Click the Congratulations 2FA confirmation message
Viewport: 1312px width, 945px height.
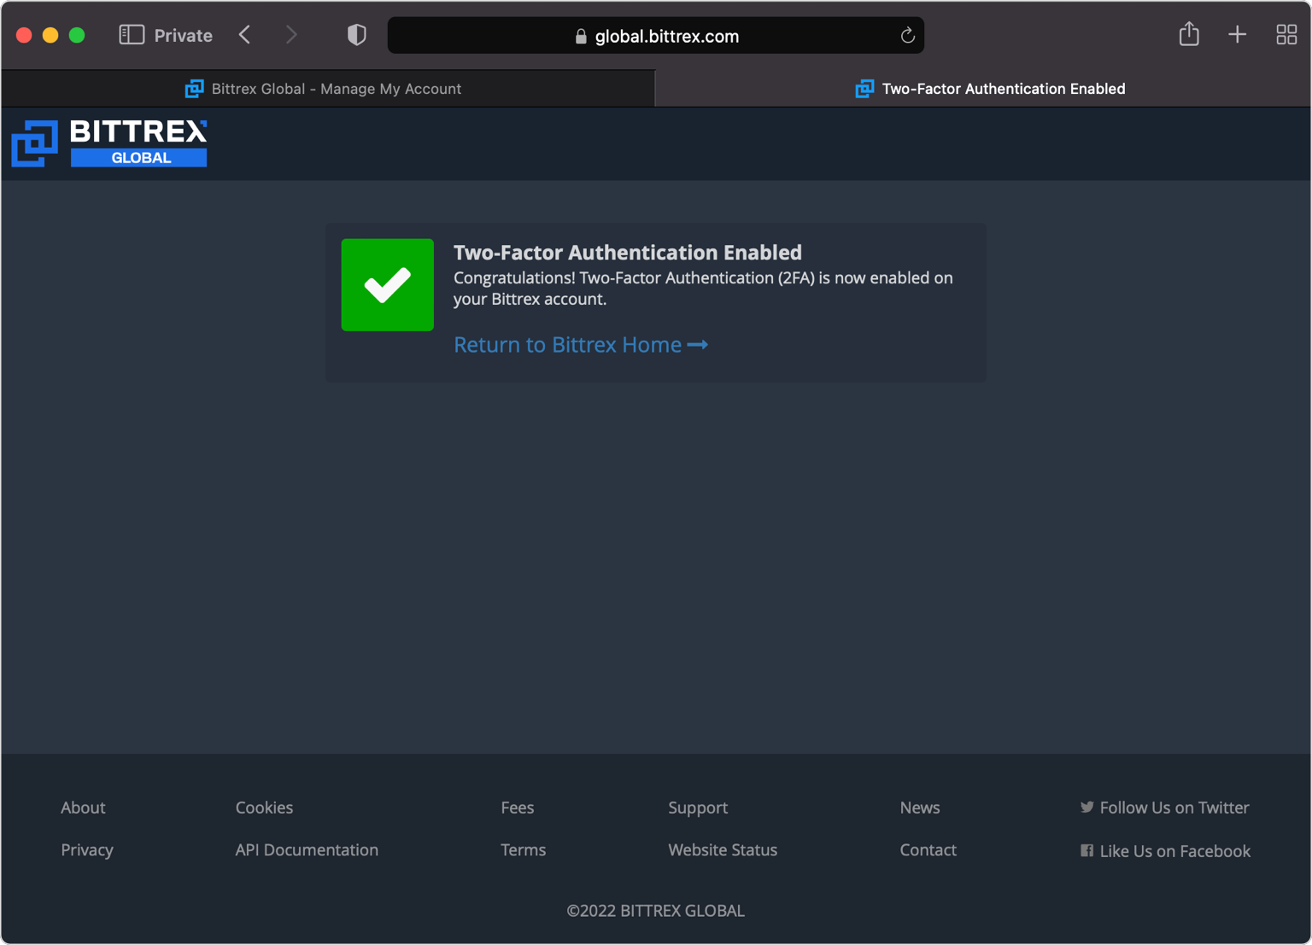(x=703, y=289)
